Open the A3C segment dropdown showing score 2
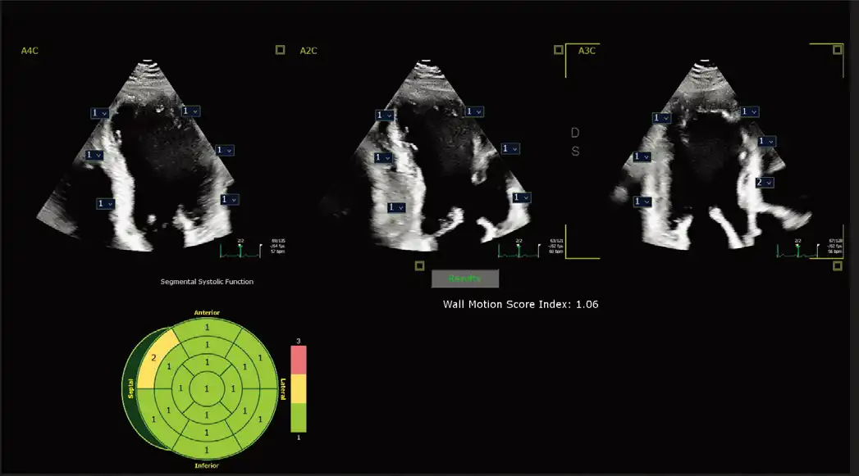 pos(763,182)
